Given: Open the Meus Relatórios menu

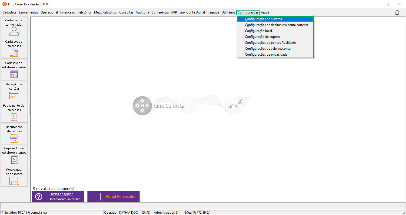Looking at the screenshot, I should (105, 12).
